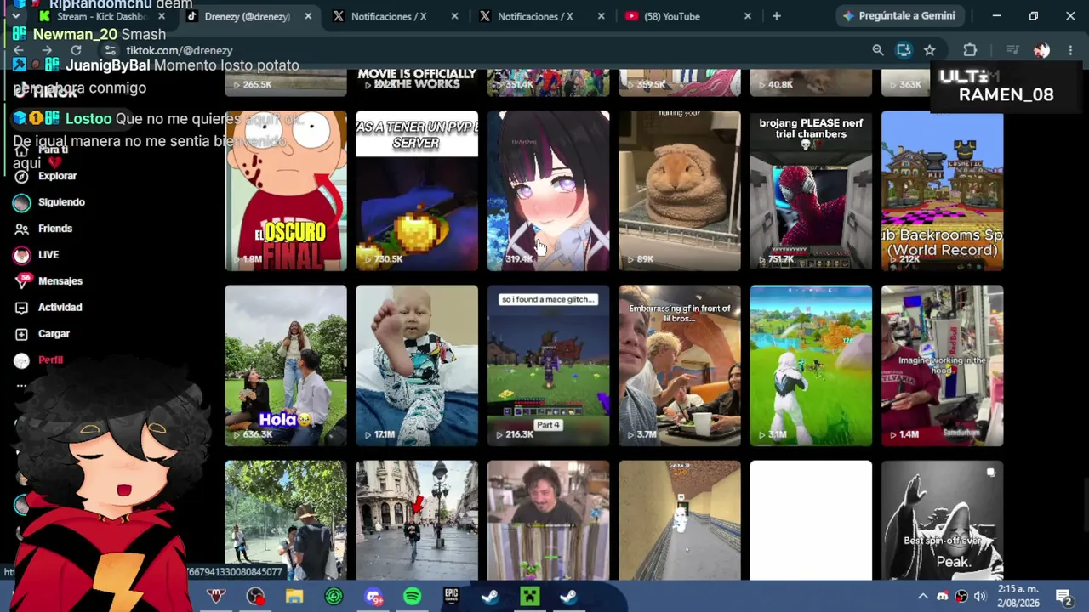Bookmark this page with the star icon
The image size is (1089, 612).
tap(930, 50)
